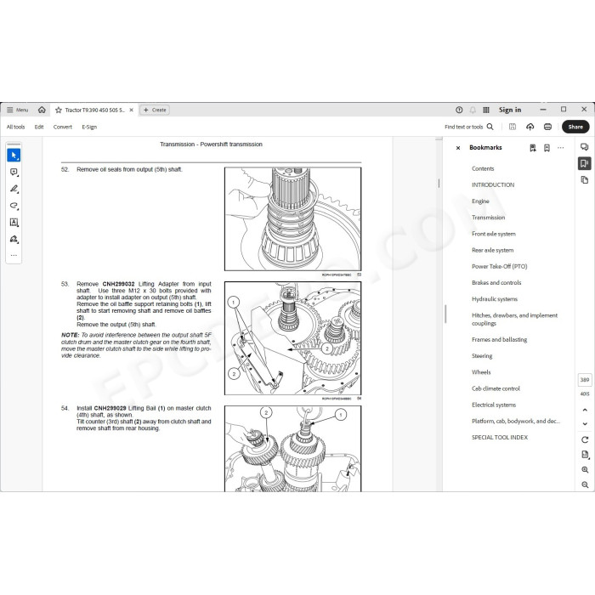Open the Comments panel from right rail
Screen dimensions: 595x595
585,147
